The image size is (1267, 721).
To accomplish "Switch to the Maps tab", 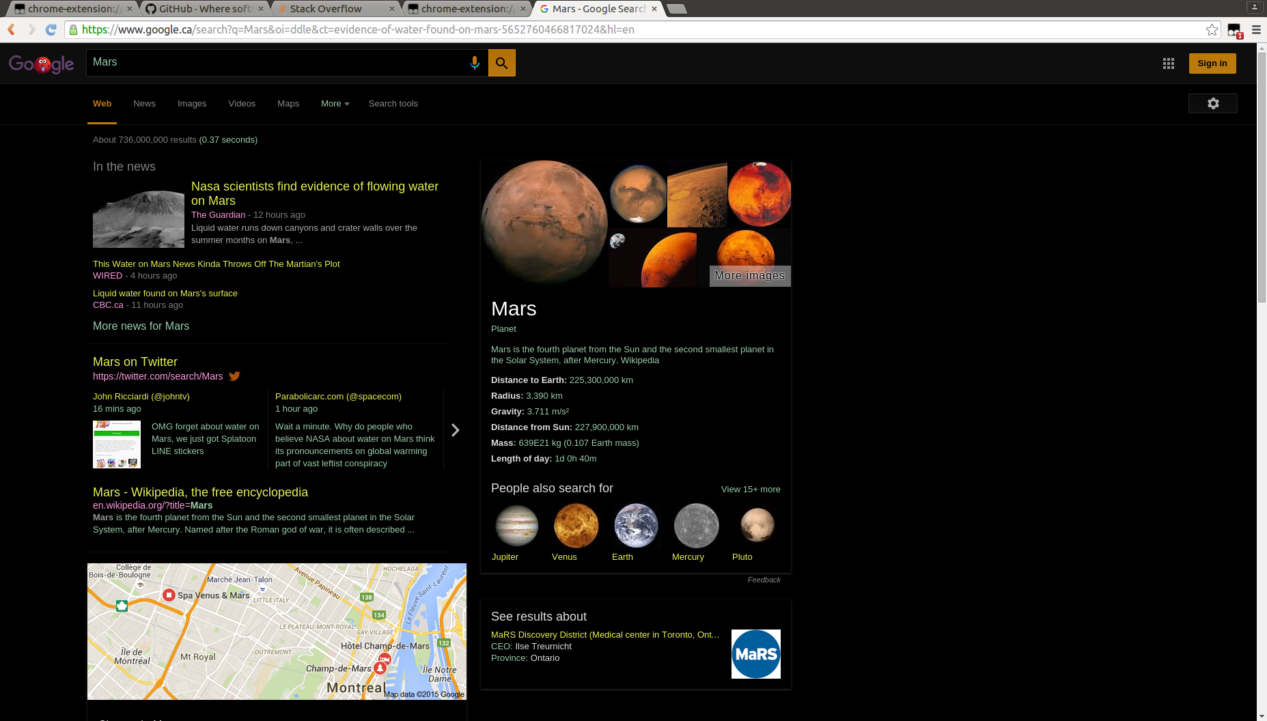I will 288,104.
